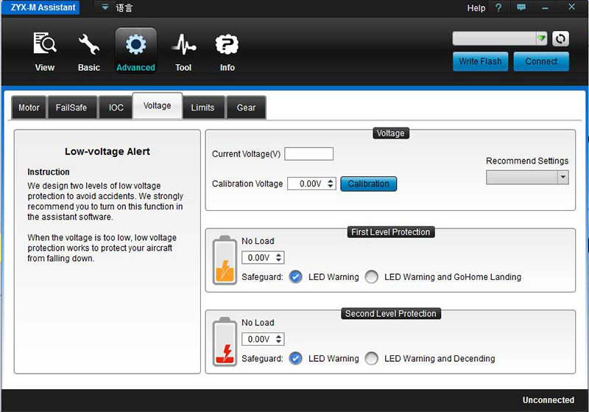The height and width of the screenshot is (412, 589).
Task: Click the Write Flash button
Action: (x=481, y=61)
